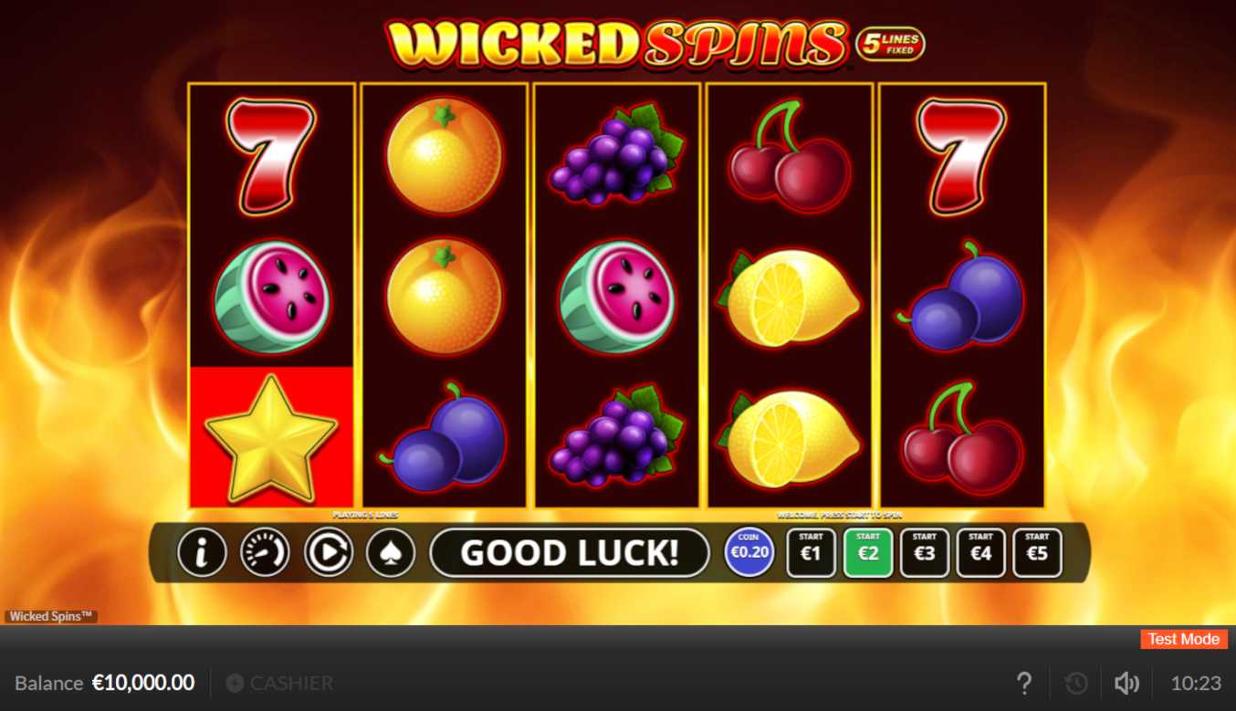This screenshot has width=1236, height=711.
Task: Open help with the question mark icon
Action: [x=1024, y=683]
